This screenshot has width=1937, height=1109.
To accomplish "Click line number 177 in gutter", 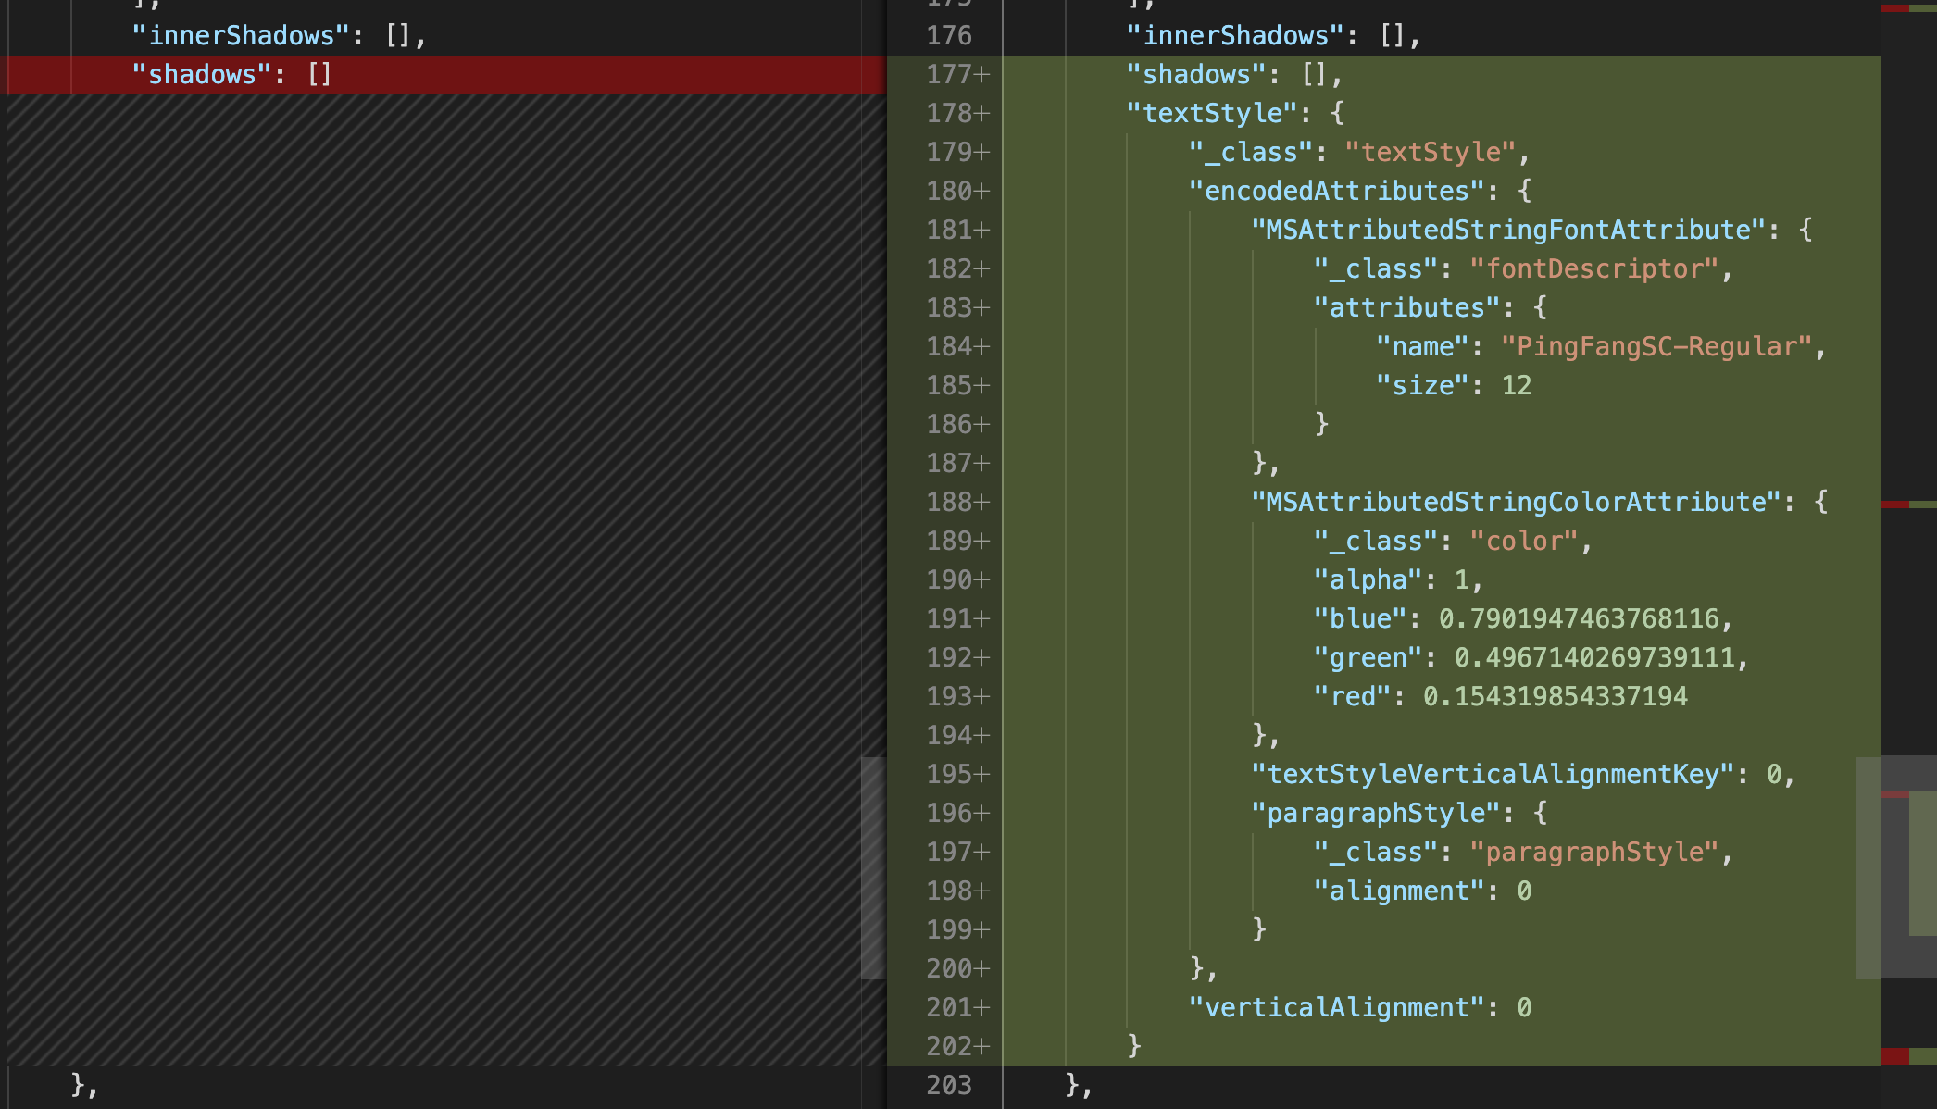I will tap(949, 74).
